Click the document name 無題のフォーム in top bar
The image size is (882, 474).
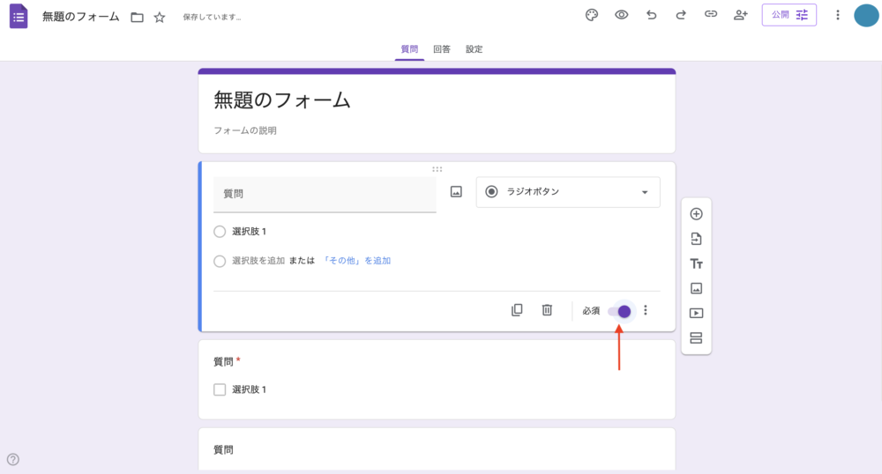tap(81, 17)
